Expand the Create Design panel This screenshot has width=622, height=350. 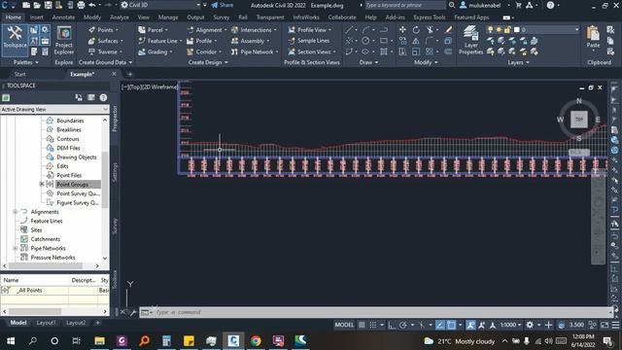pos(208,62)
